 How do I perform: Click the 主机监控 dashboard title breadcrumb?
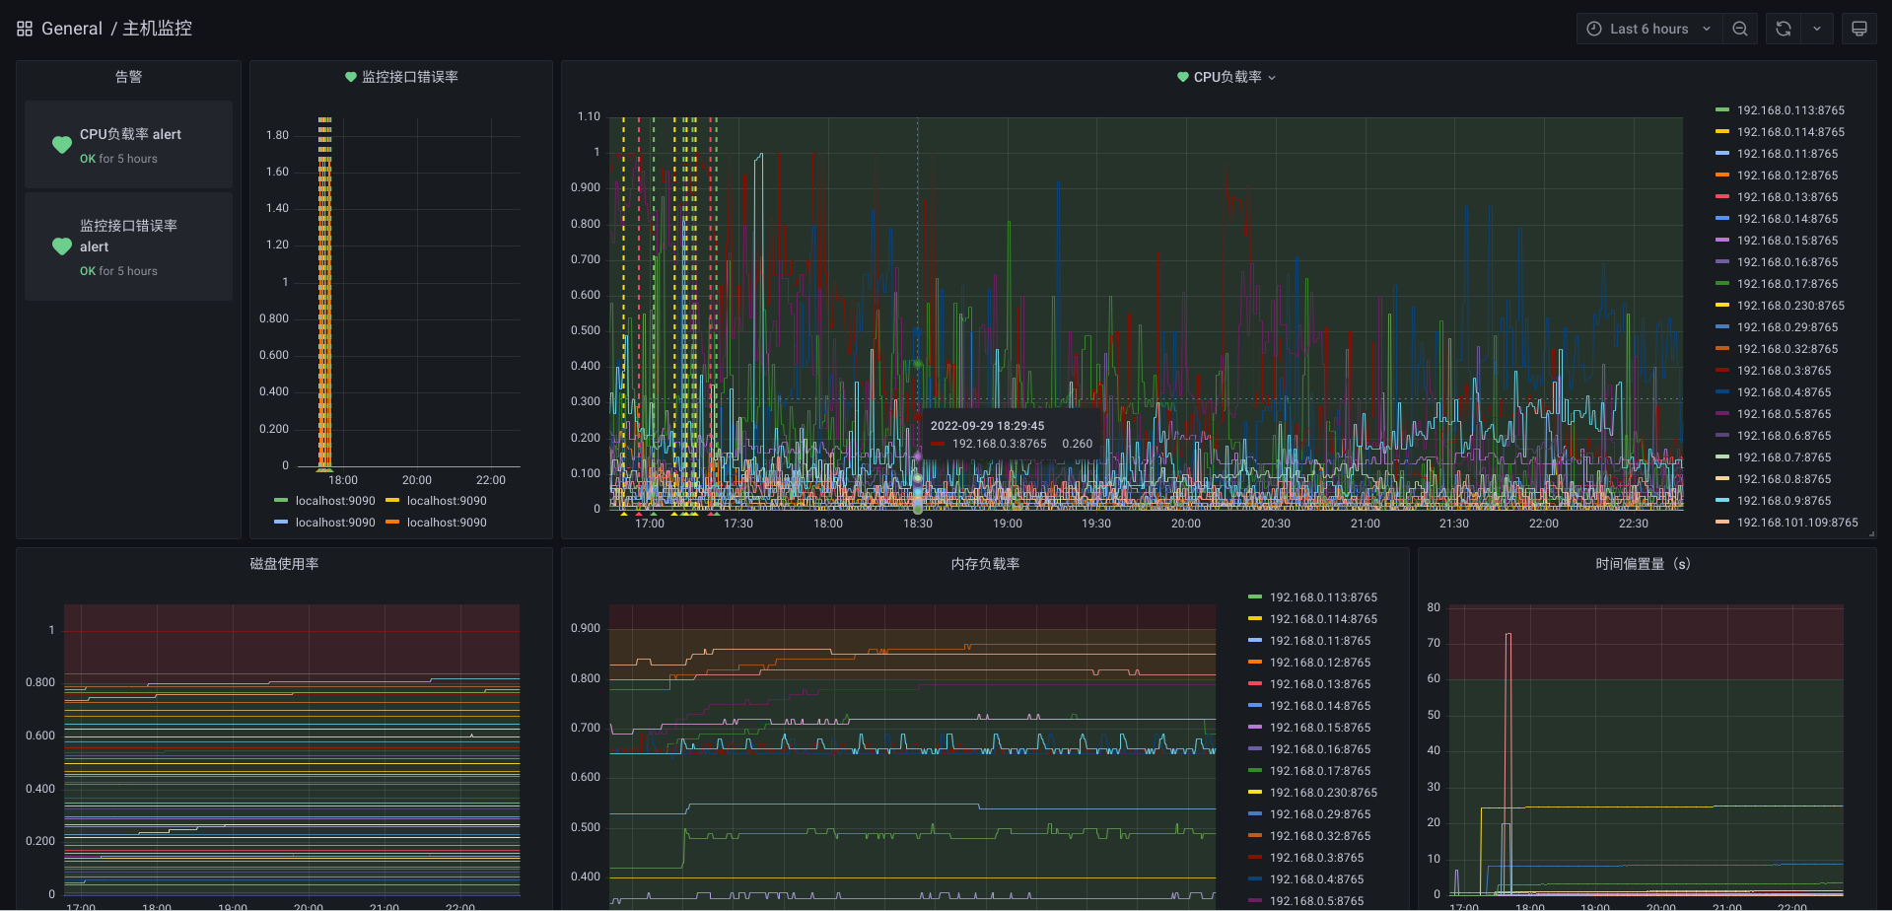[x=157, y=29]
